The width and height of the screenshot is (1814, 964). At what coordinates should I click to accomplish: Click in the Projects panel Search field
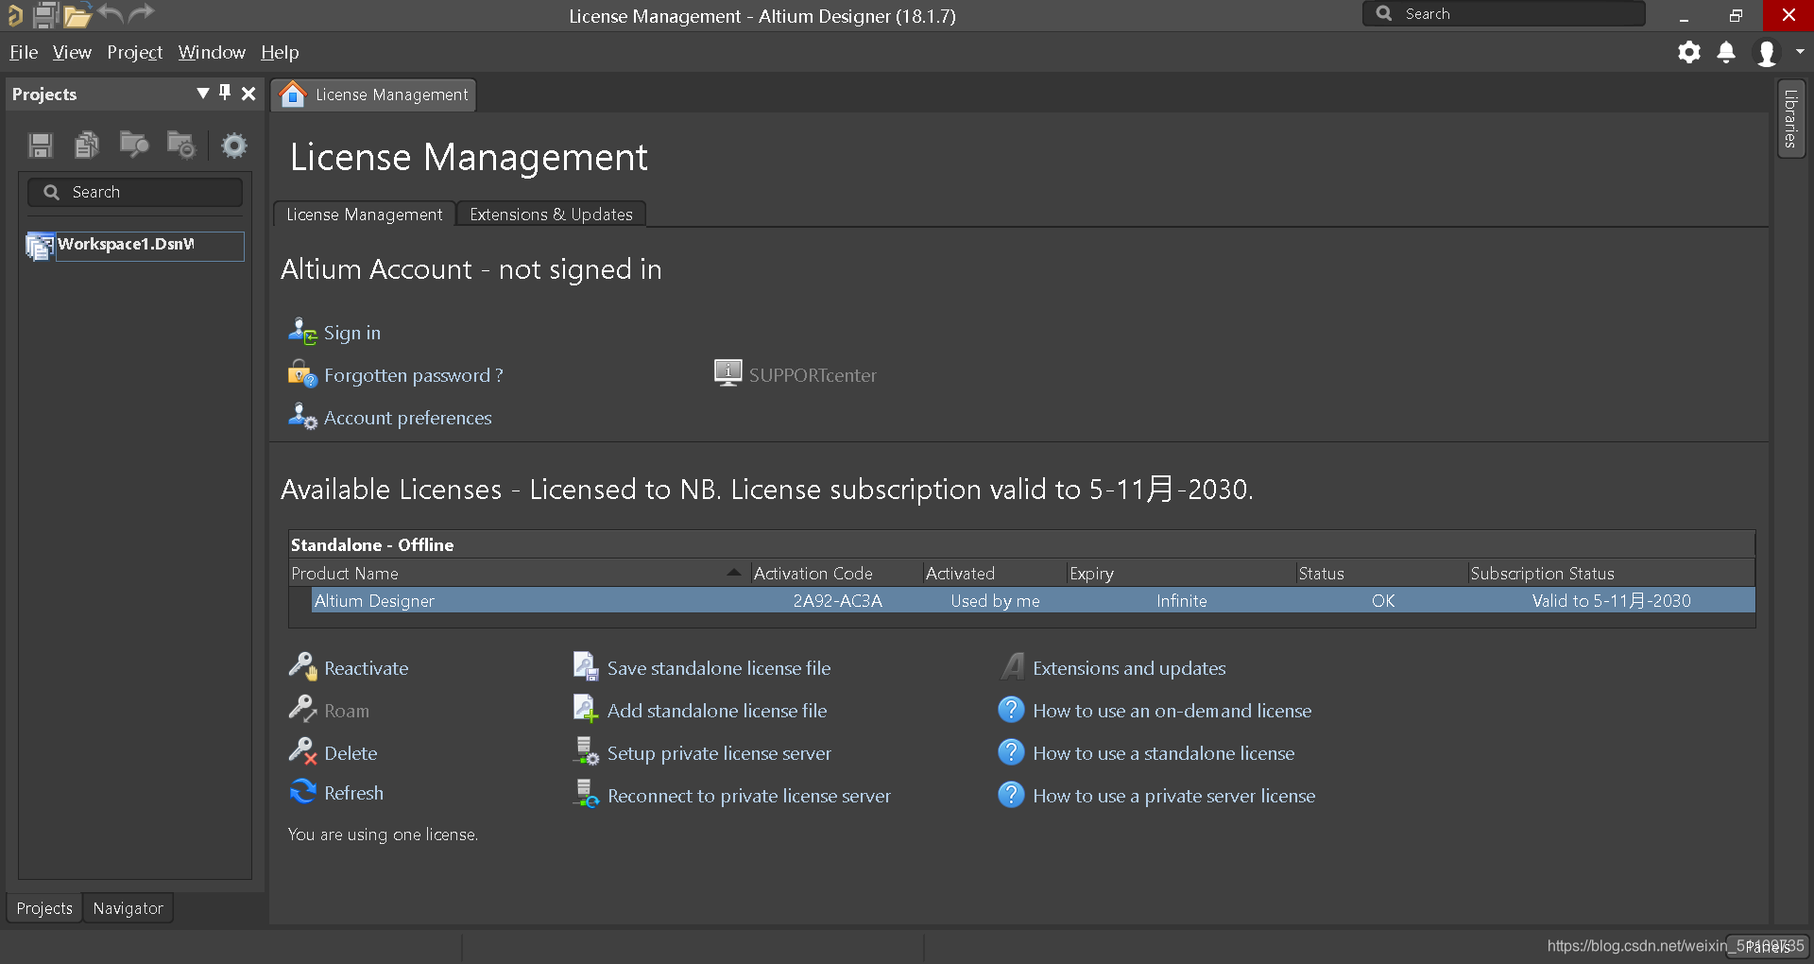tap(135, 192)
